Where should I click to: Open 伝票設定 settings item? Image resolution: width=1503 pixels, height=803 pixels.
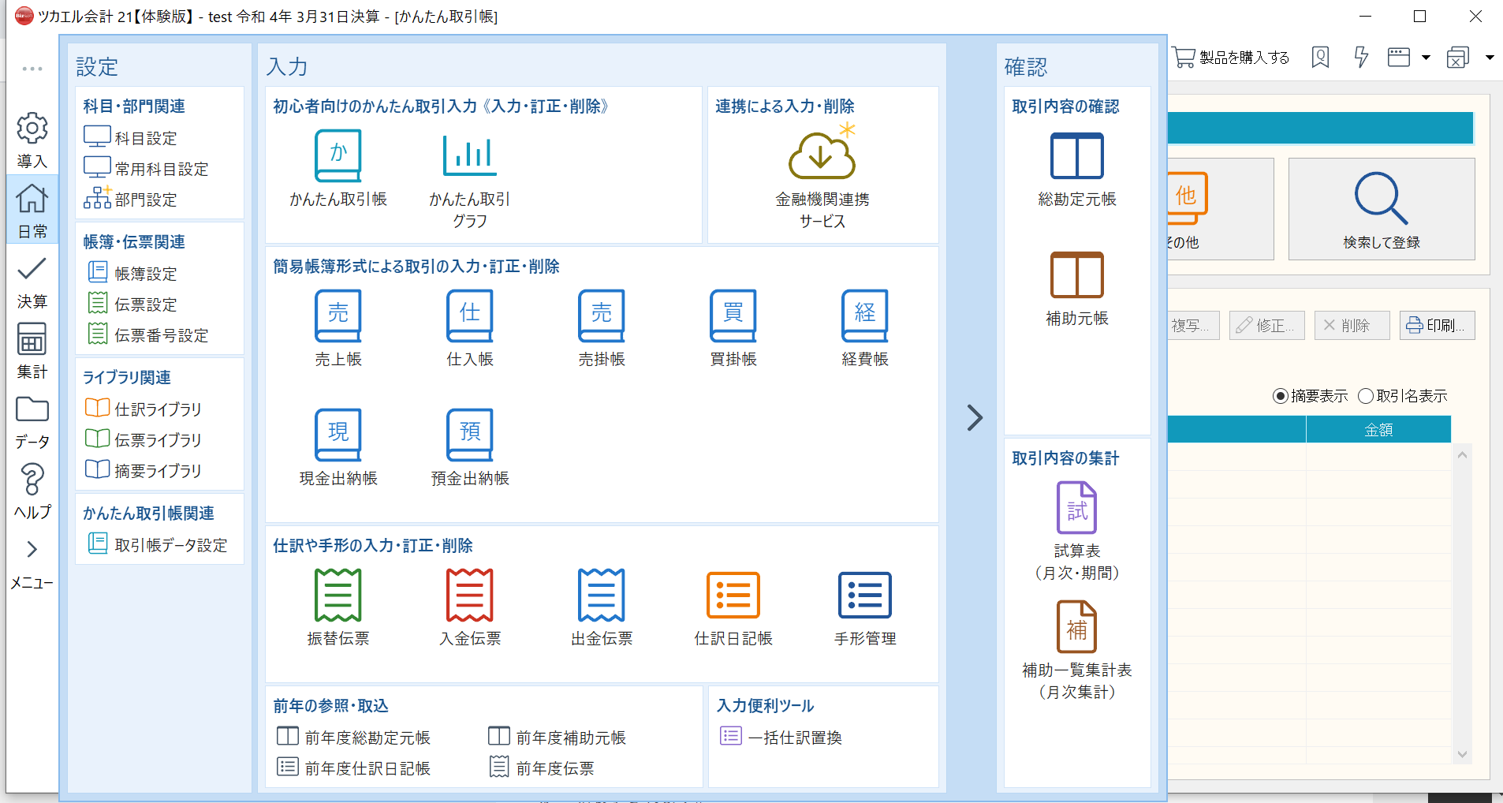132,304
